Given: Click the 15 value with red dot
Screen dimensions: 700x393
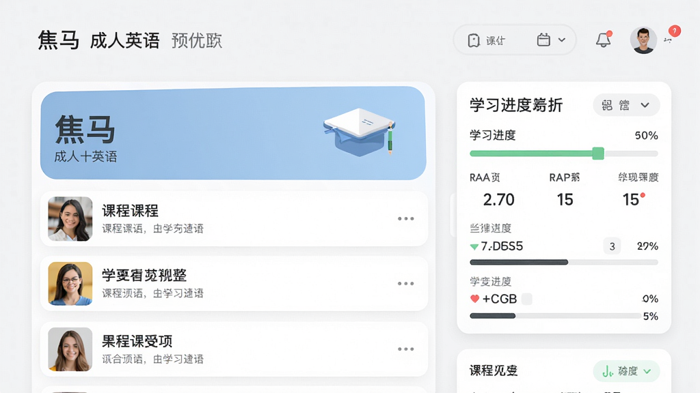Looking at the screenshot, I should point(631,200).
